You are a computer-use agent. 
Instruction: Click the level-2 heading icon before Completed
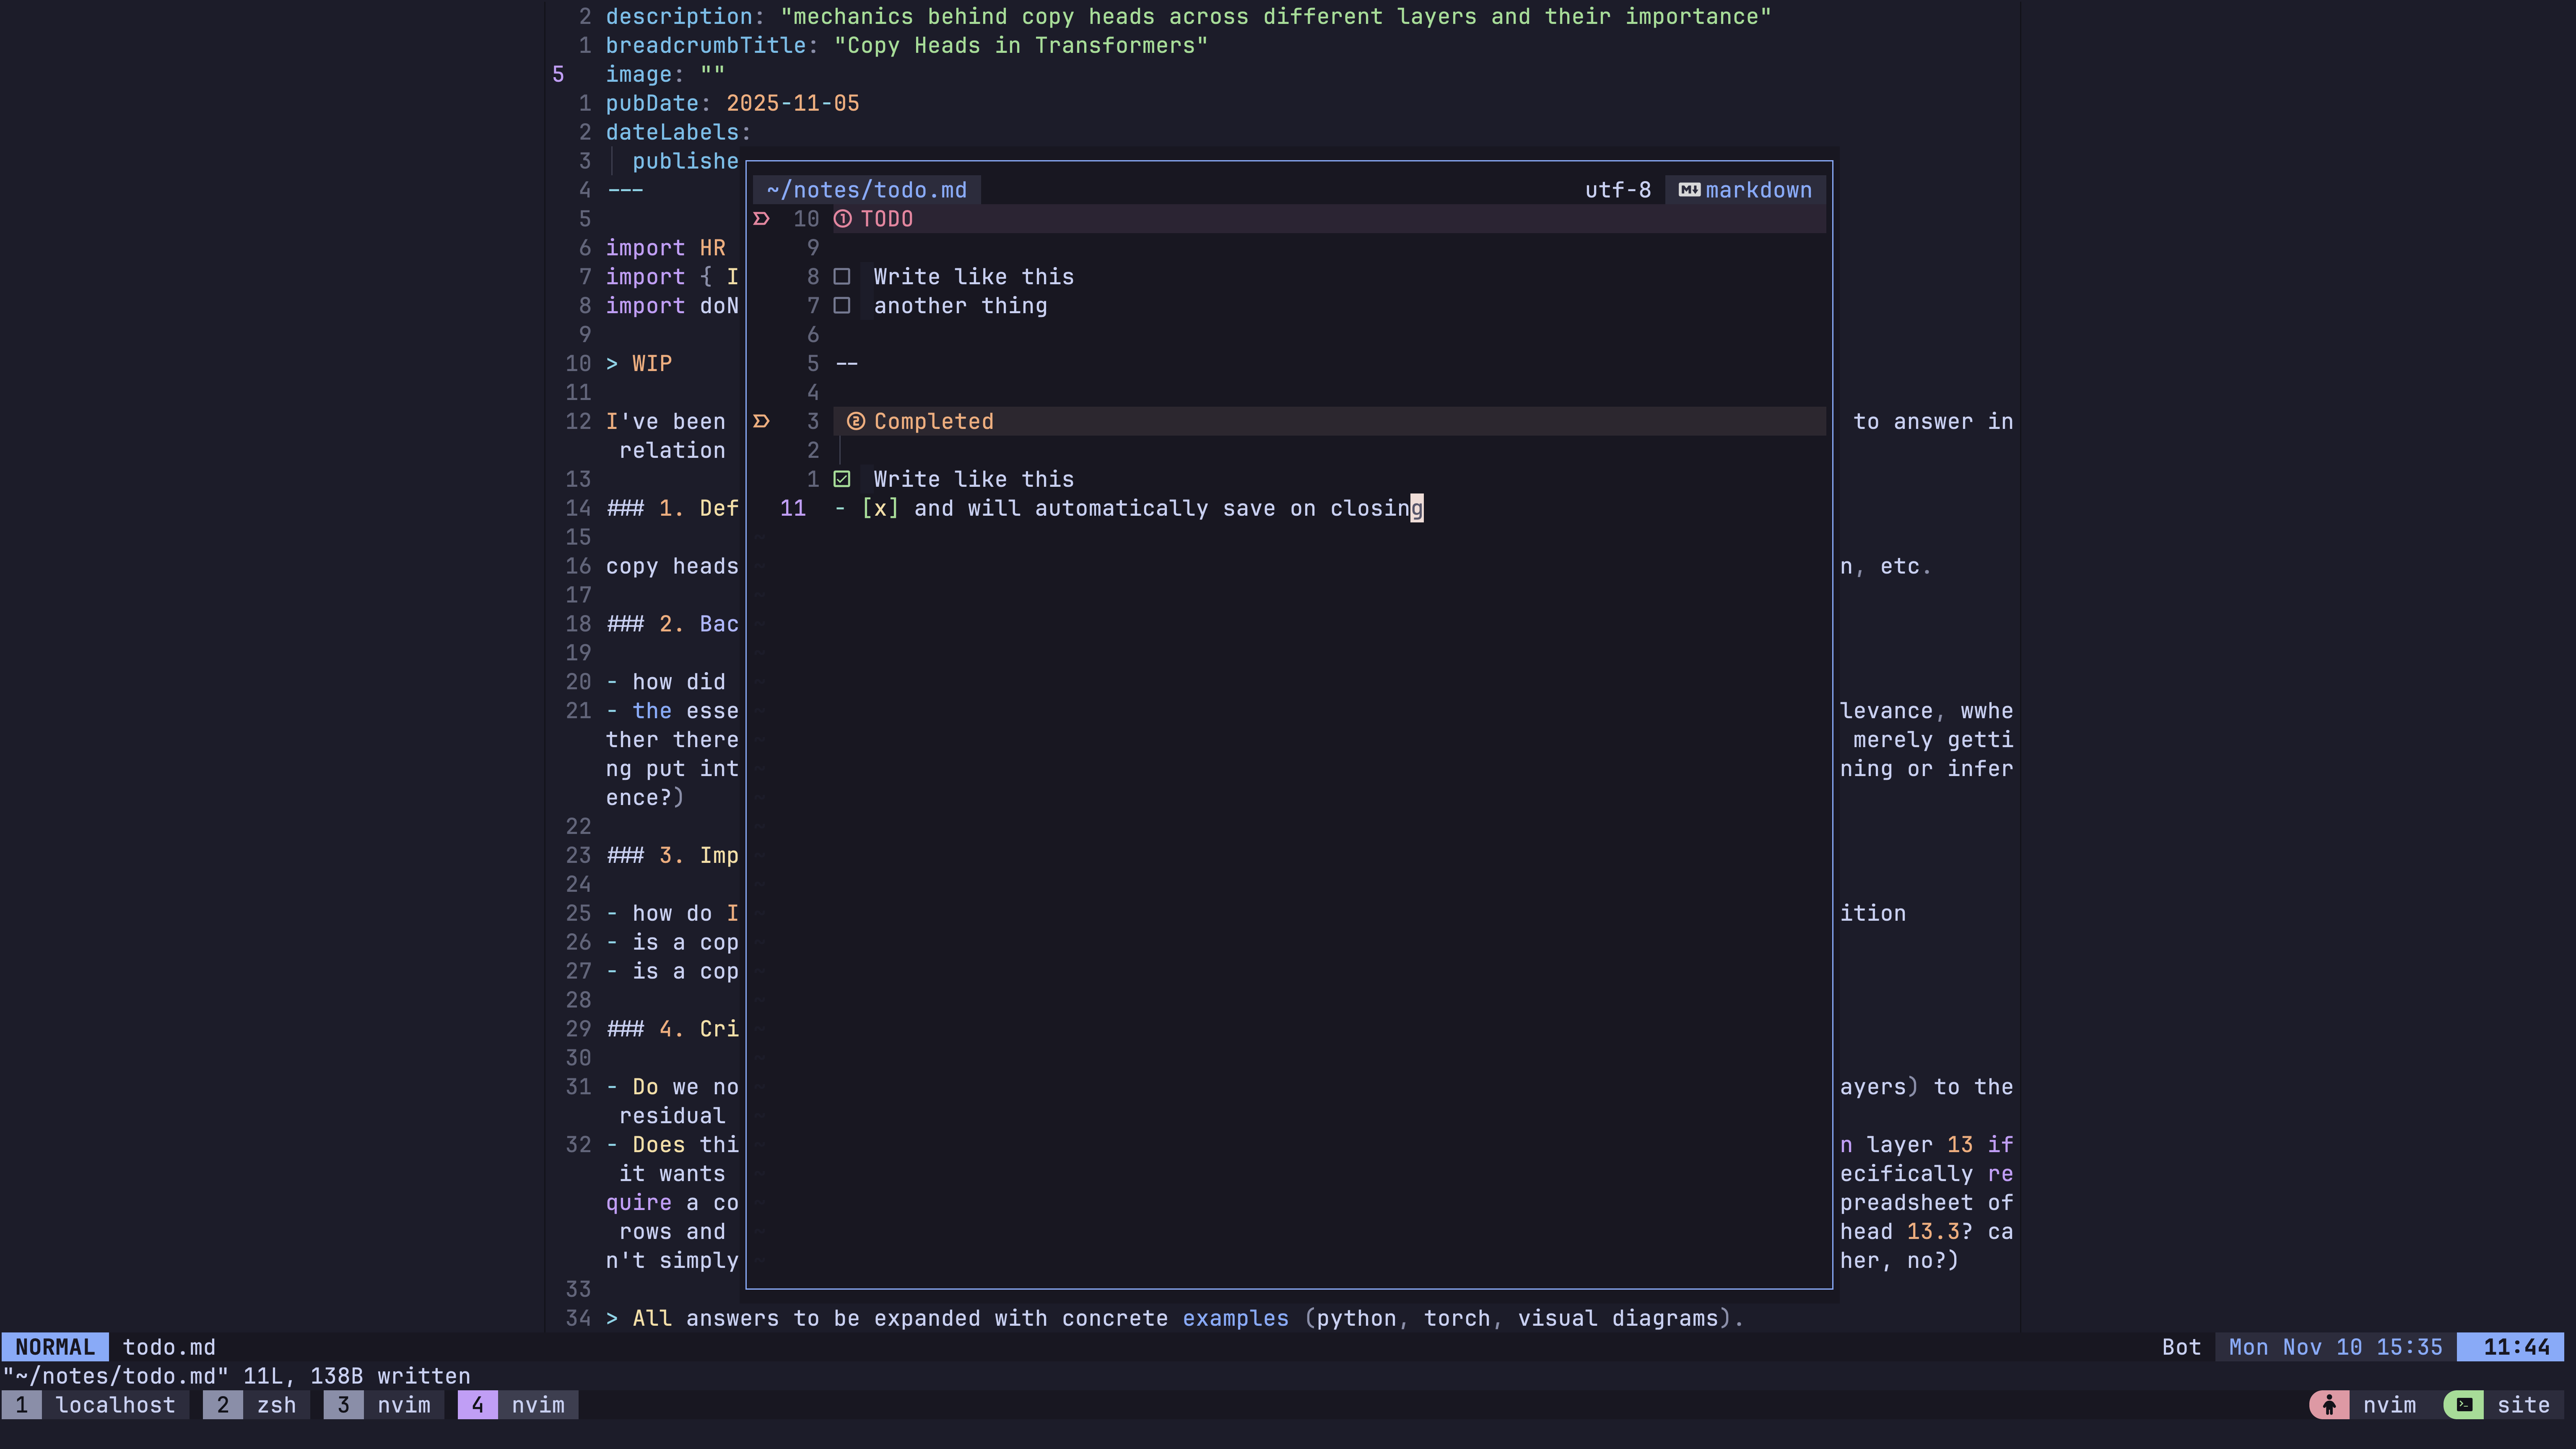pyautogui.click(x=856, y=421)
